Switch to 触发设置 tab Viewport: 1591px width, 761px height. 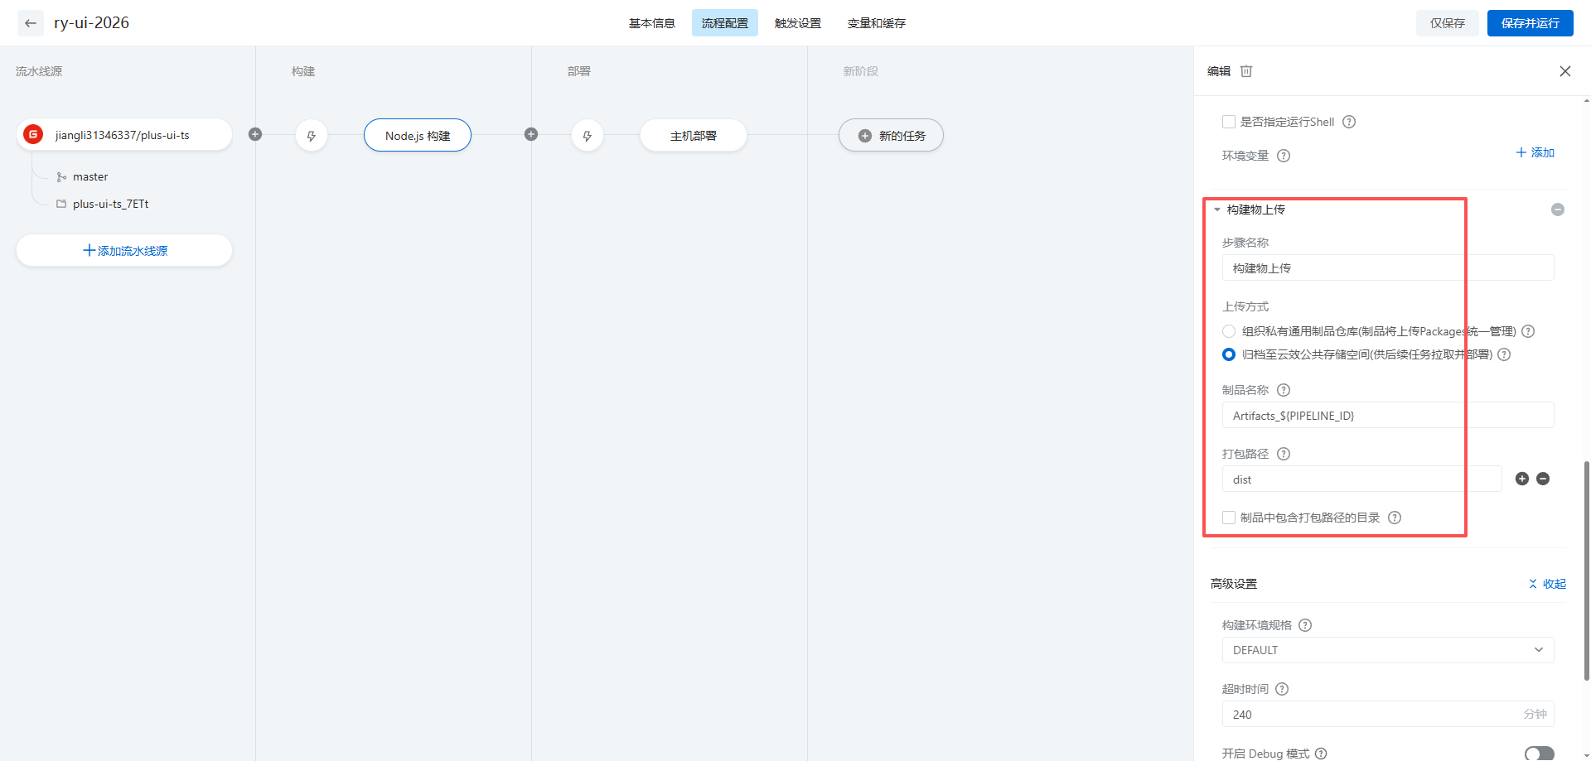tap(798, 23)
